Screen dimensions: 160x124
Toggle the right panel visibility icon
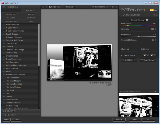116,7
